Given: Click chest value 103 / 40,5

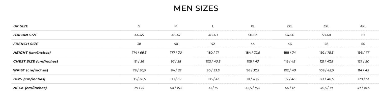Looking at the screenshot, I should click(x=213, y=61).
